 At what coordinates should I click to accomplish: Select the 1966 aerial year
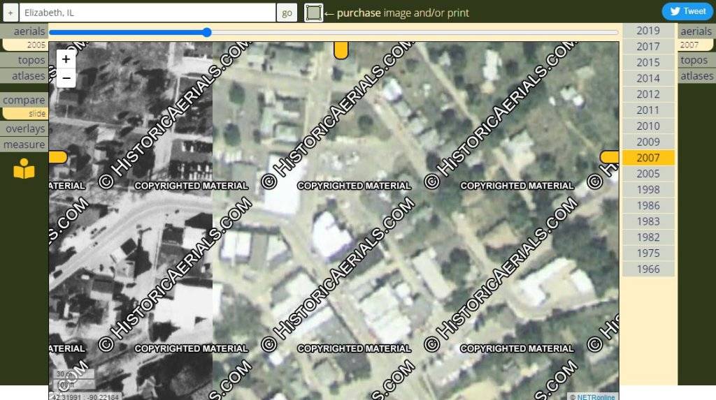pyautogui.click(x=648, y=269)
